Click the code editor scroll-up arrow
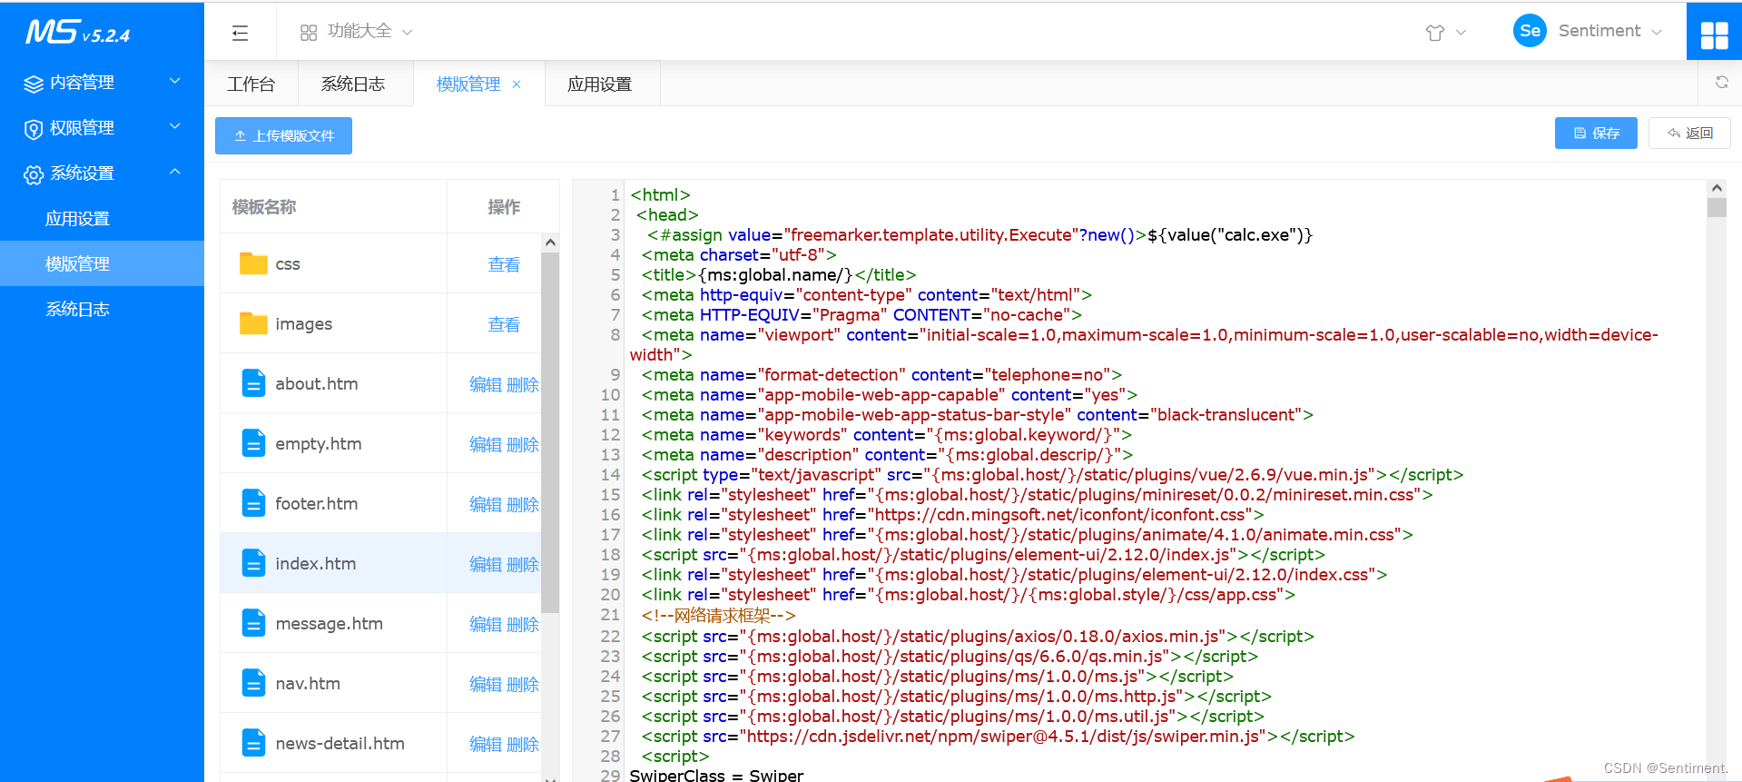Image resolution: width=1742 pixels, height=782 pixels. point(1717,188)
